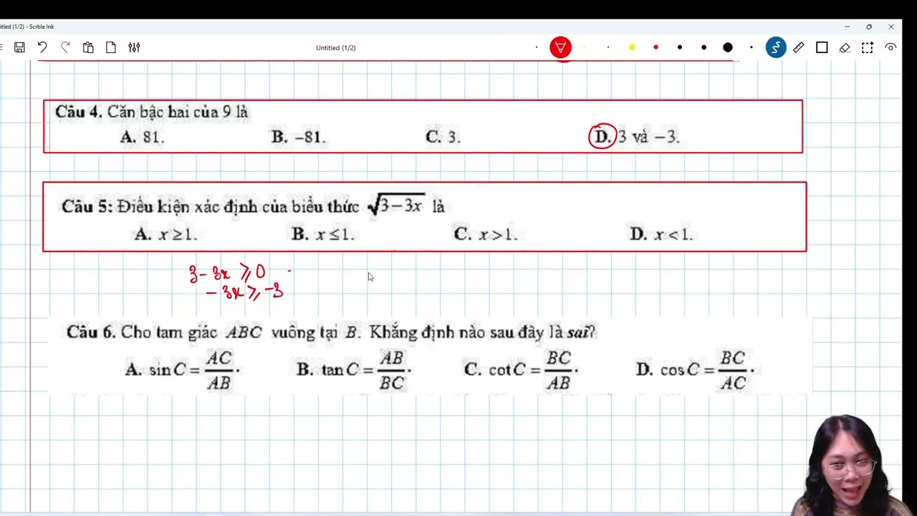Select the rectangle shape tool
This screenshot has width=917, height=516.
tap(822, 47)
